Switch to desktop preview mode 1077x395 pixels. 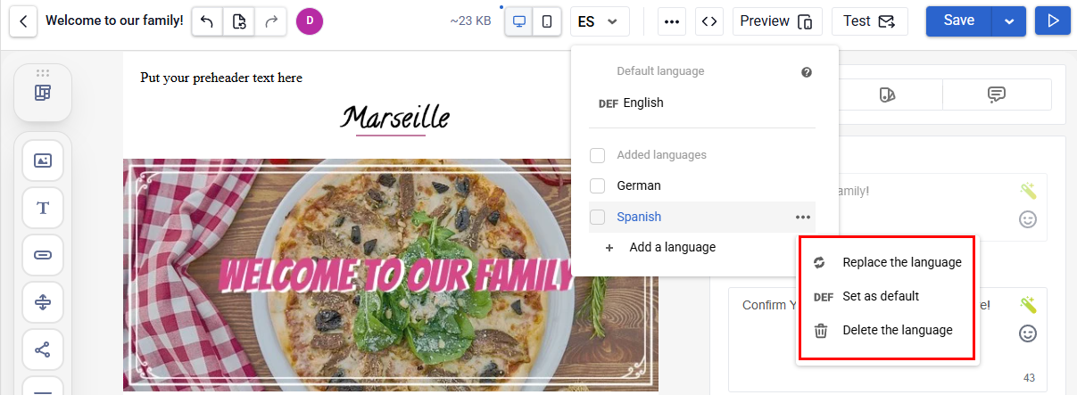tap(519, 21)
